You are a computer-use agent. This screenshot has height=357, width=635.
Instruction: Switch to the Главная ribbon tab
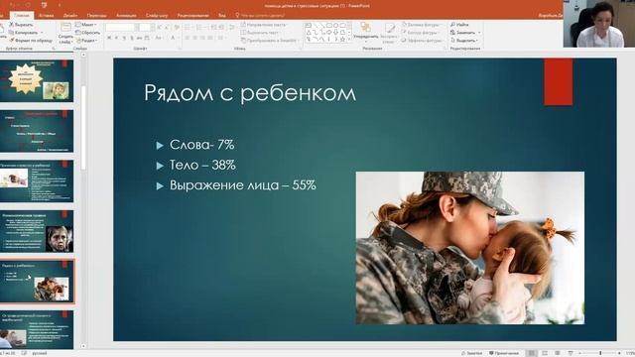click(x=22, y=16)
